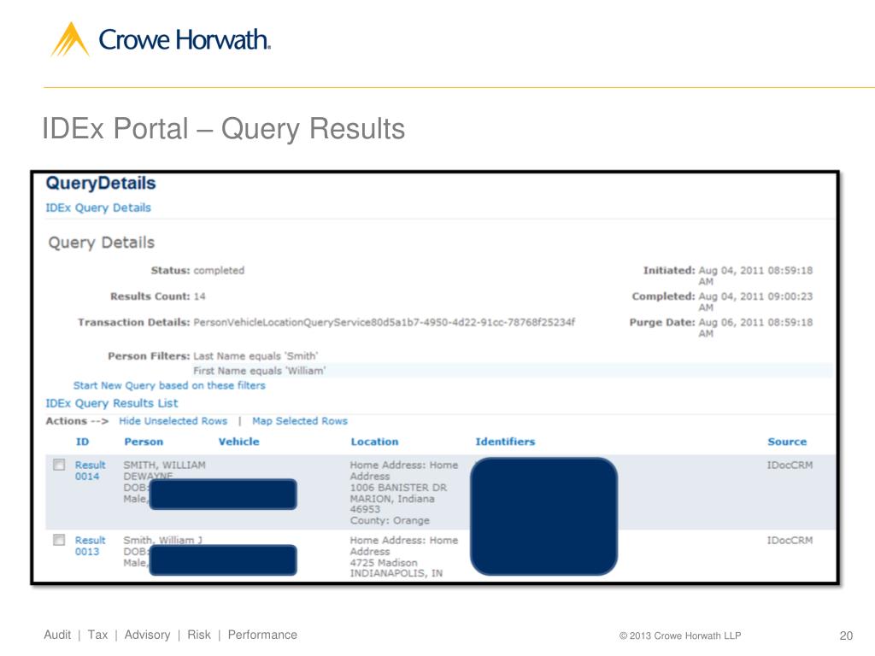Sort by the Vehicle column header
Image resolution: width=875 pixels, height=656 pixels.
tap(239, 442)
